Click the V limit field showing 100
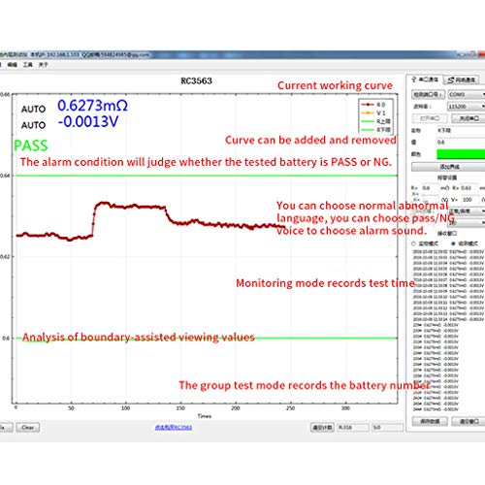 point(469,200)
